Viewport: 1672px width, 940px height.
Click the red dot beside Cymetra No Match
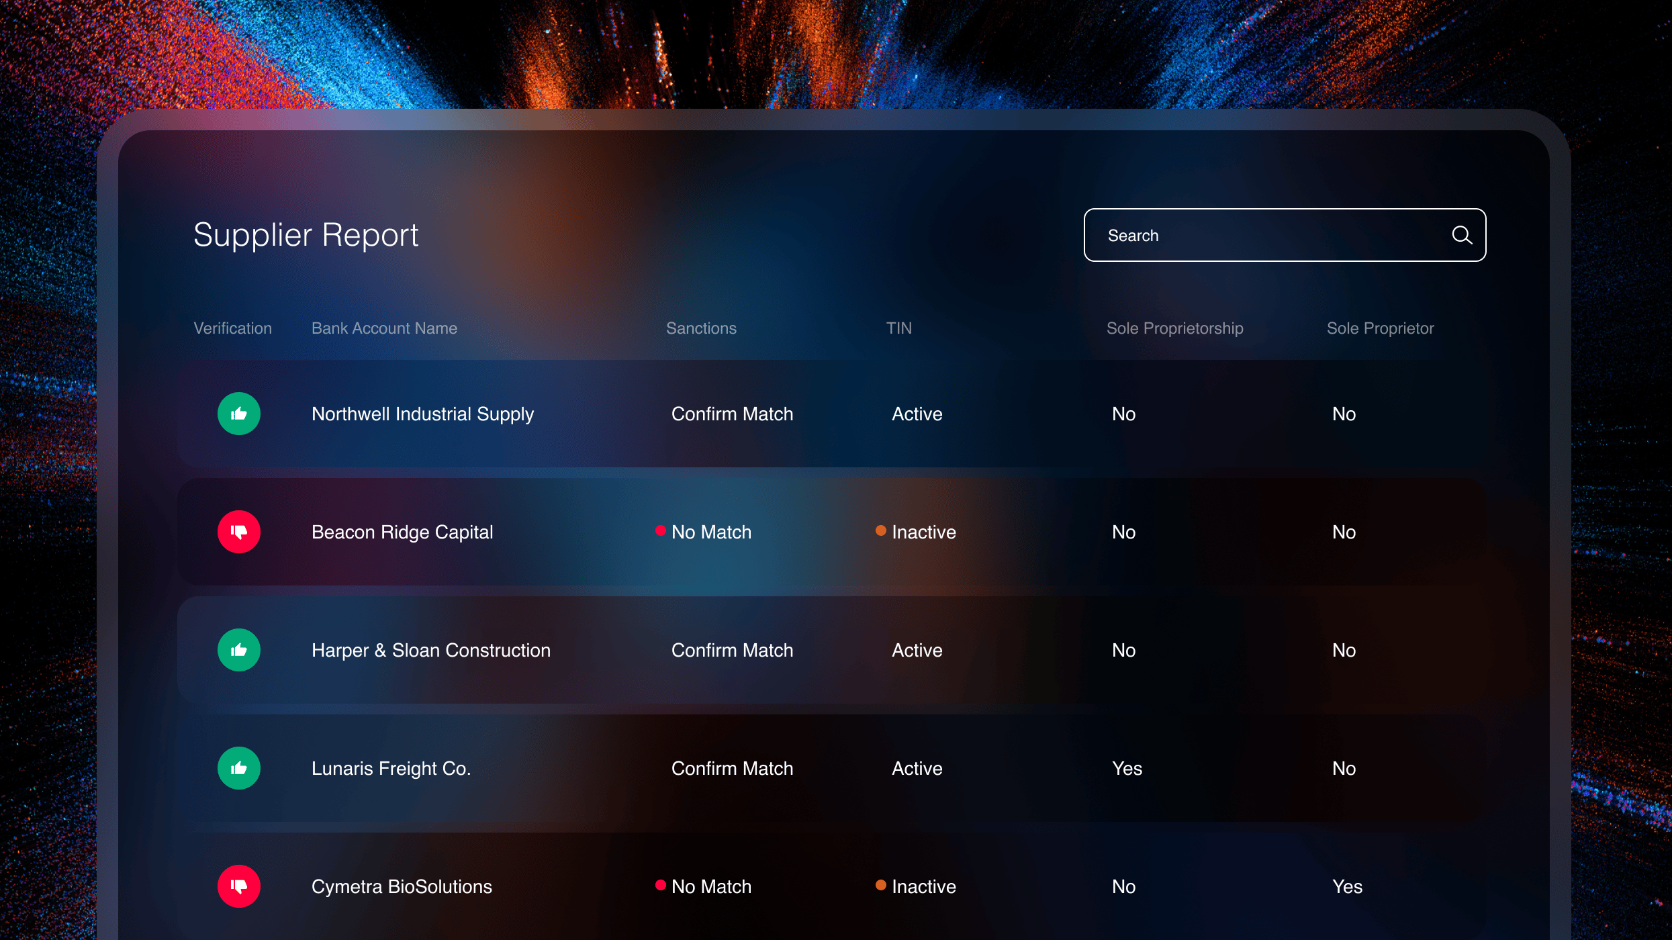tap(661, 885)
